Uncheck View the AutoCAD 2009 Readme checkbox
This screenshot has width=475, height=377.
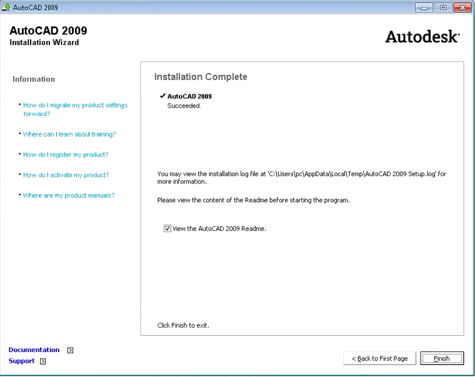click(167, 228)
